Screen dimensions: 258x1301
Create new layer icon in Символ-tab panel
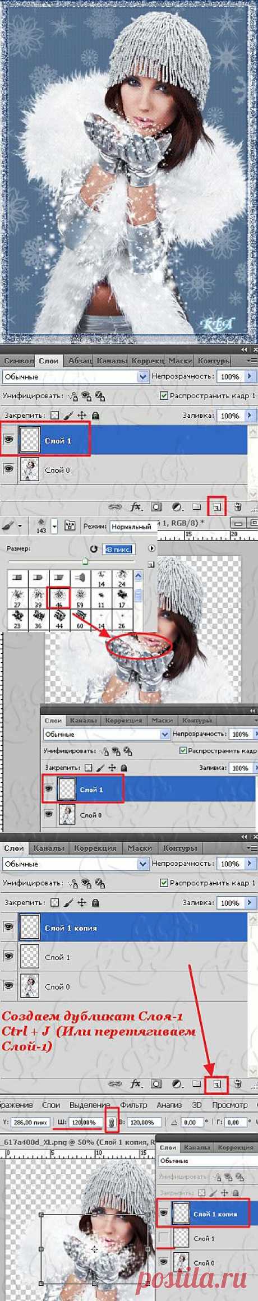pyautogui.click(x=217, y=507)
